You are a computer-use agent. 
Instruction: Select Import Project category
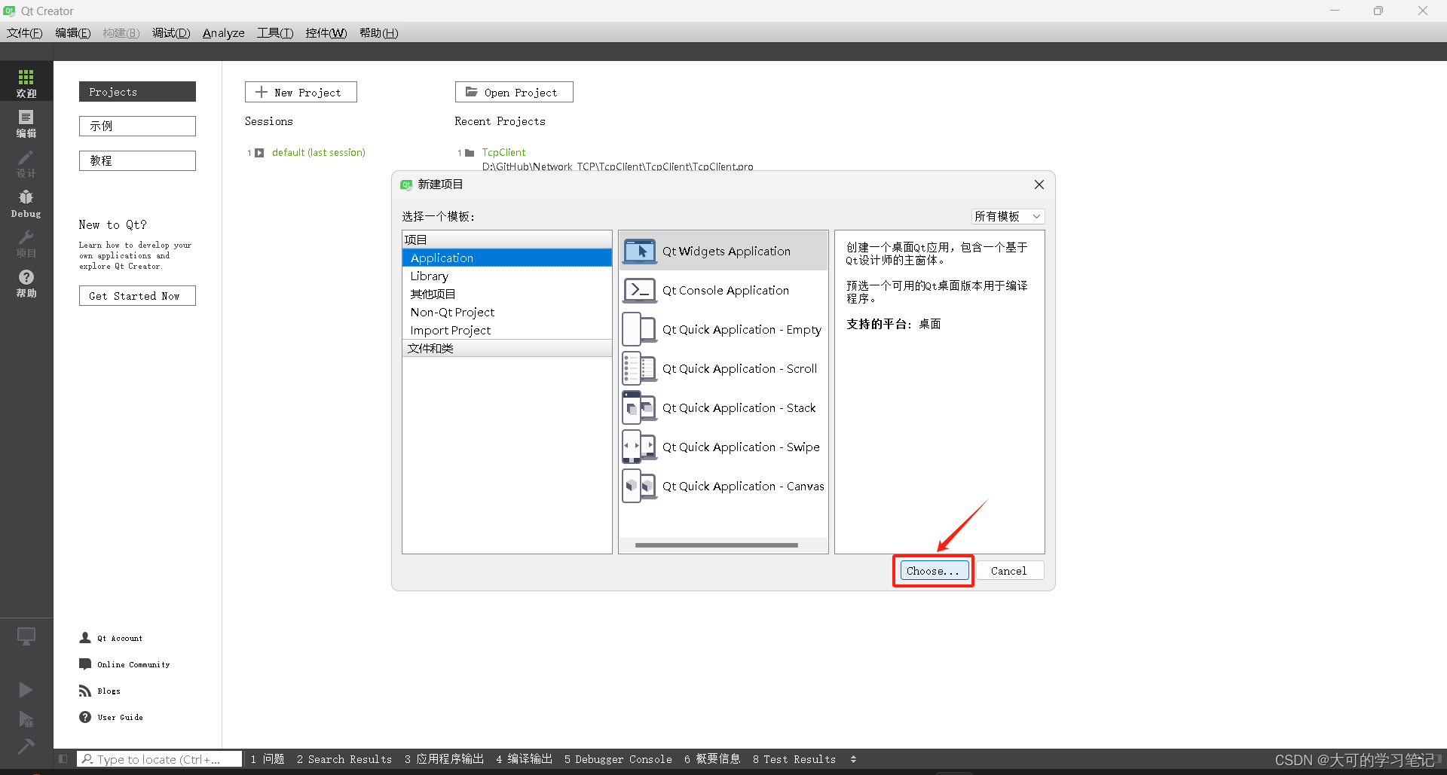click(507, 330)
